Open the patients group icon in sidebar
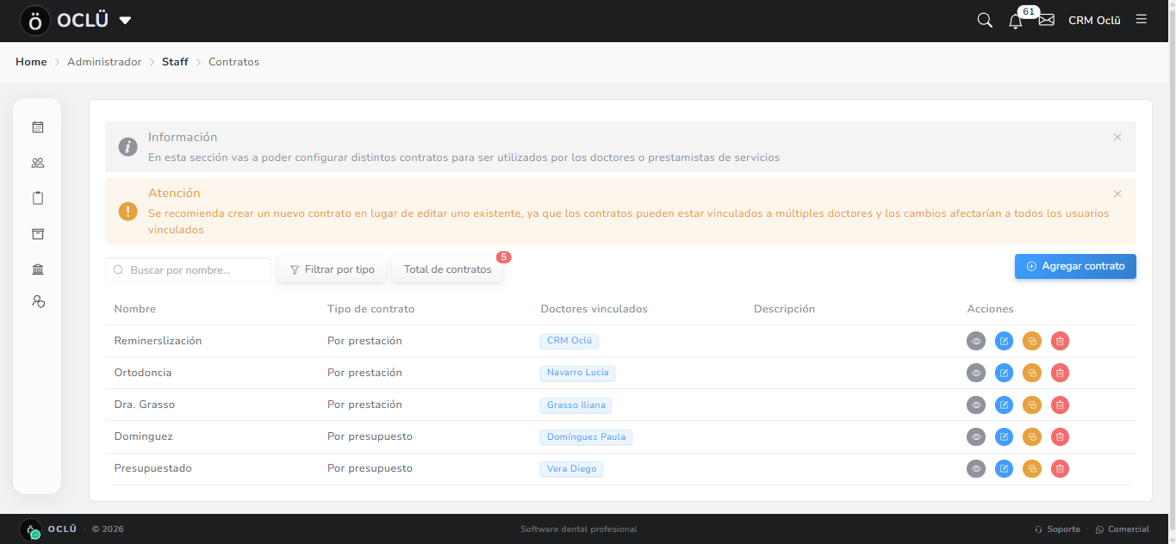The image size is (1176, 544). click(x=38, y=163)
